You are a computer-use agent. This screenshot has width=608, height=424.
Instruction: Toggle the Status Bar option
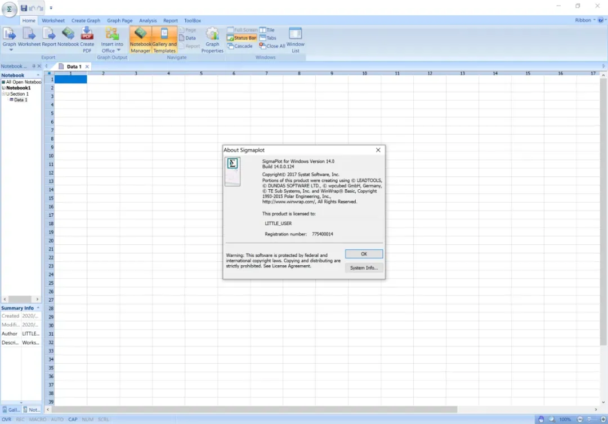[x=242, y=38]
